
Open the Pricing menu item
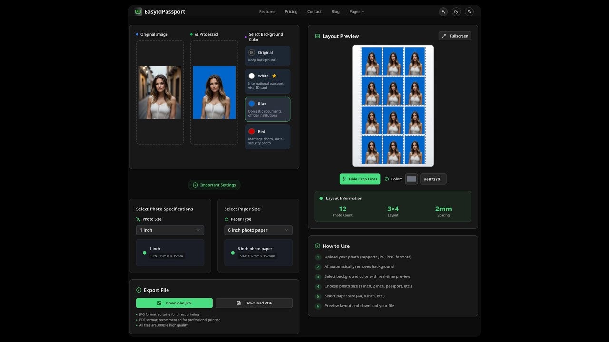[291, 11]
